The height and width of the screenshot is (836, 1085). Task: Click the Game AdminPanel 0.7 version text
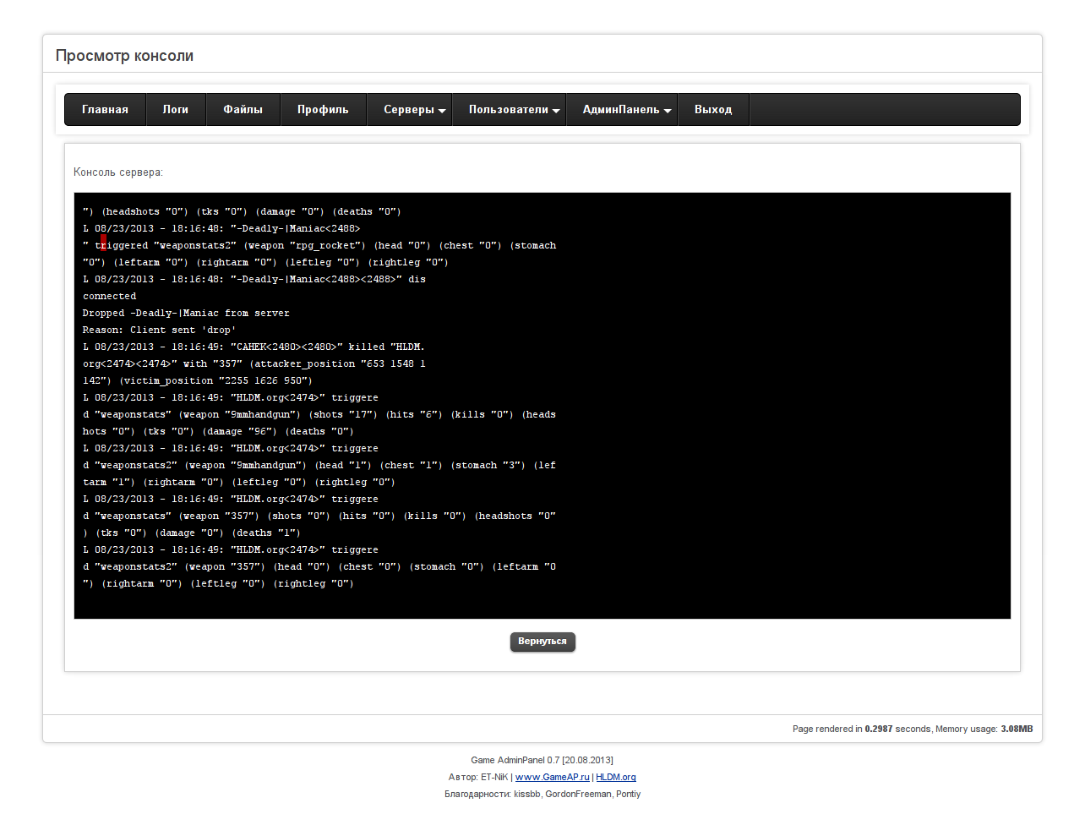(x=542, y=761)
